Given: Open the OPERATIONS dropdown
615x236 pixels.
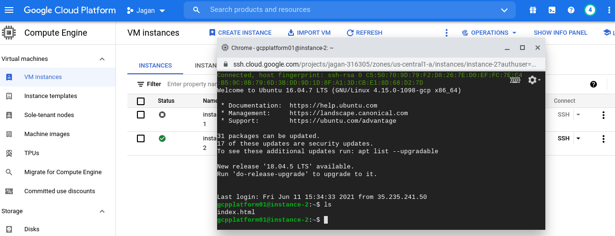Looking at the screenshot, I should 490,33.
